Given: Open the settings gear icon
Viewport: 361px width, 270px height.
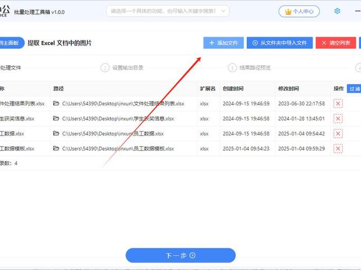Looking at the screenshot, I should coord(337,11).
